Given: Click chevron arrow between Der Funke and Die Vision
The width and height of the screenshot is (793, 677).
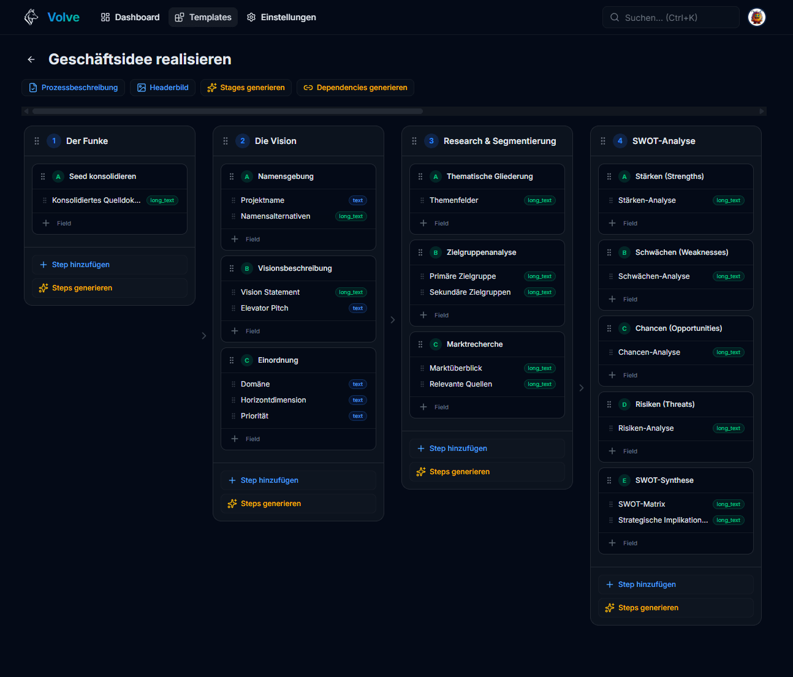Looking at the screenshot, I should tap(204, 336).
